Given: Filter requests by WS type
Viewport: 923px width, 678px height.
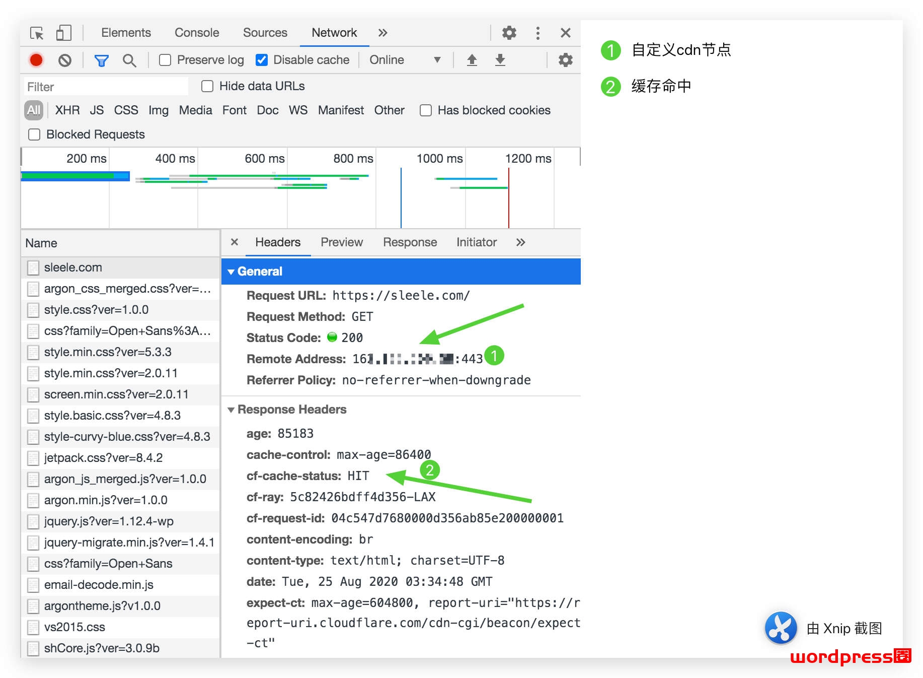Looking at the screenshot, I should tap(298, 110).
